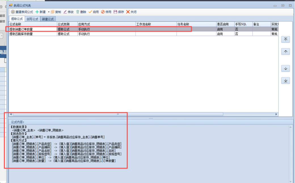Viewport: 295px width, 183px height.
Task: Click the red X 关闭 toolbar button
Action: coord(131,12)
